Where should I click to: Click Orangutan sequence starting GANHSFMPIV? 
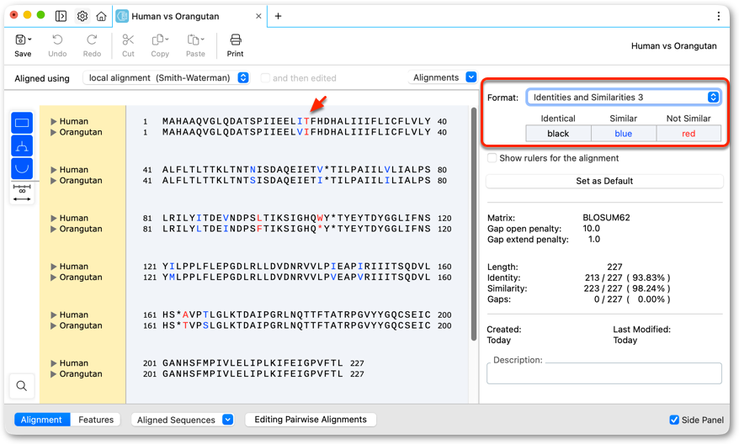click(x=253, y=374)
